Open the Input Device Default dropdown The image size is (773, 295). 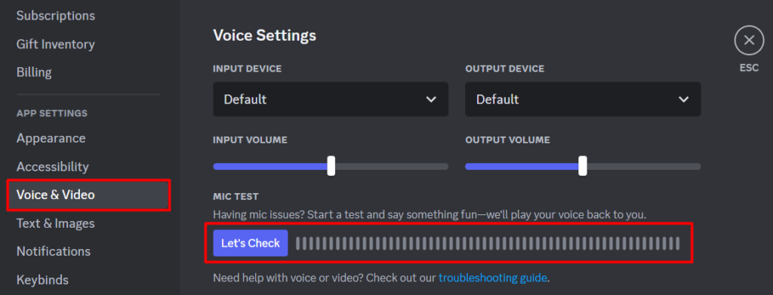tap(331, 99)
